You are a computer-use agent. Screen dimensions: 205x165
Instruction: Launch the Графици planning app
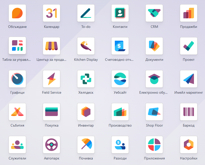(17, 79)
